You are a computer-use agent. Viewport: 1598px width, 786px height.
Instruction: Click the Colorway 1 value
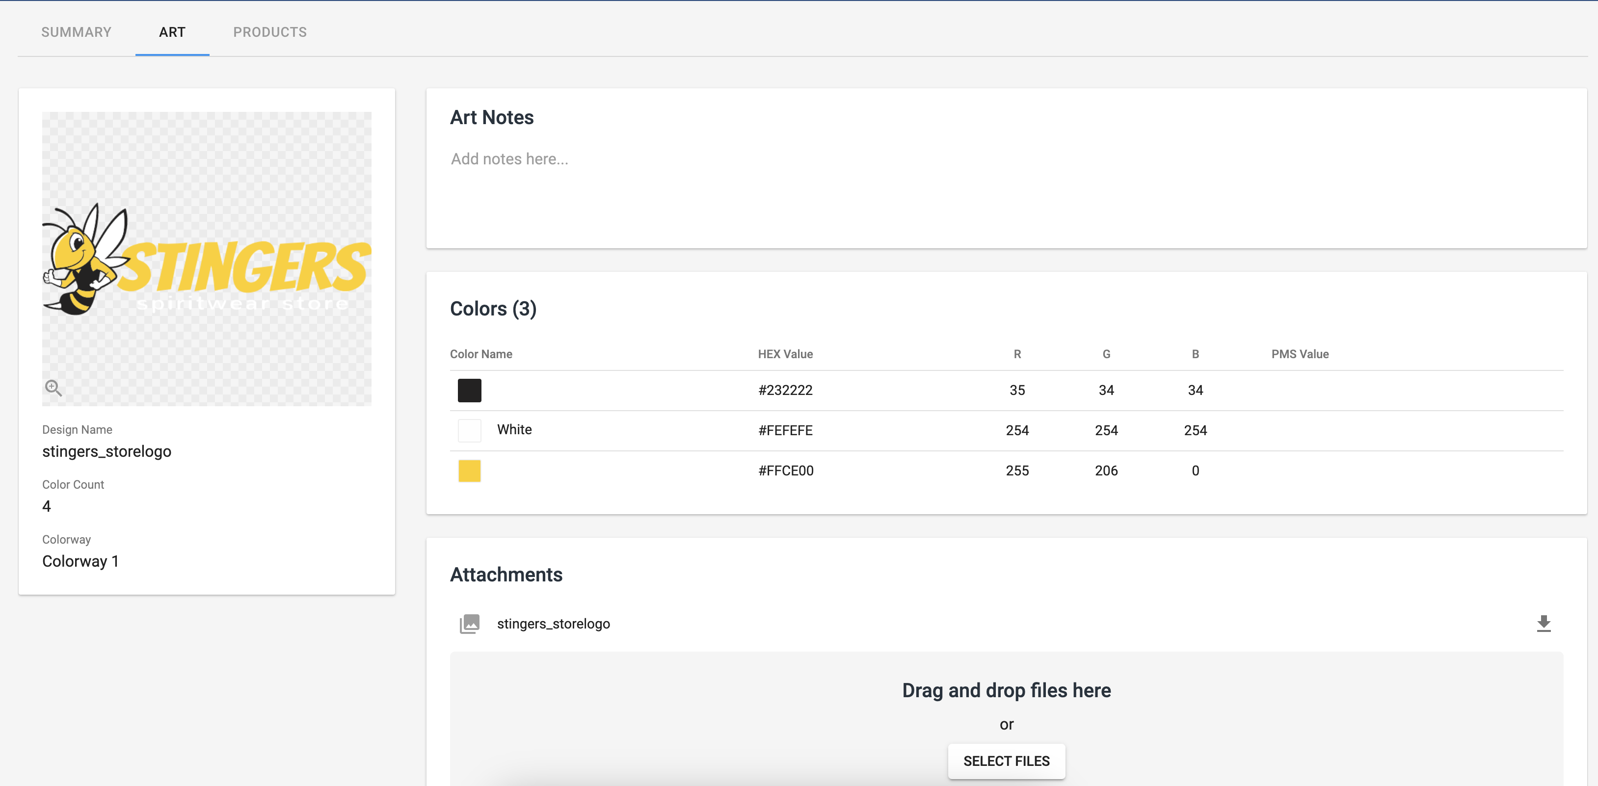pos(80,561)
